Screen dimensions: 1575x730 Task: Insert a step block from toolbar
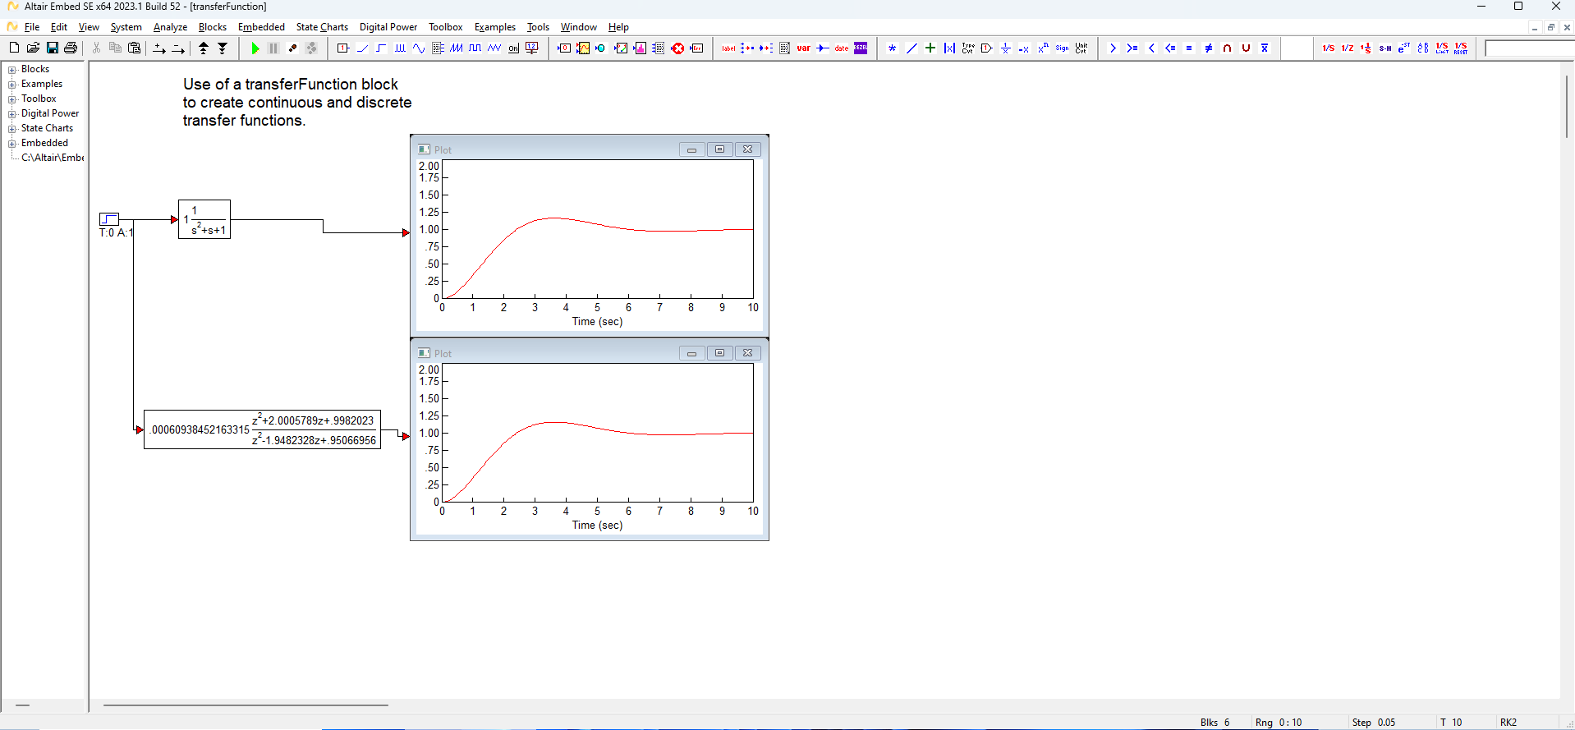point(381,48)
